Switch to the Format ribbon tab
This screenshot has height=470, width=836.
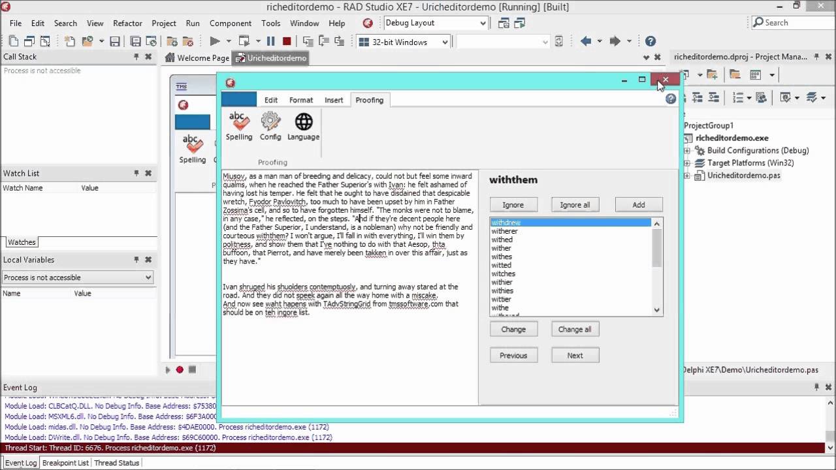tap(301, 100)
